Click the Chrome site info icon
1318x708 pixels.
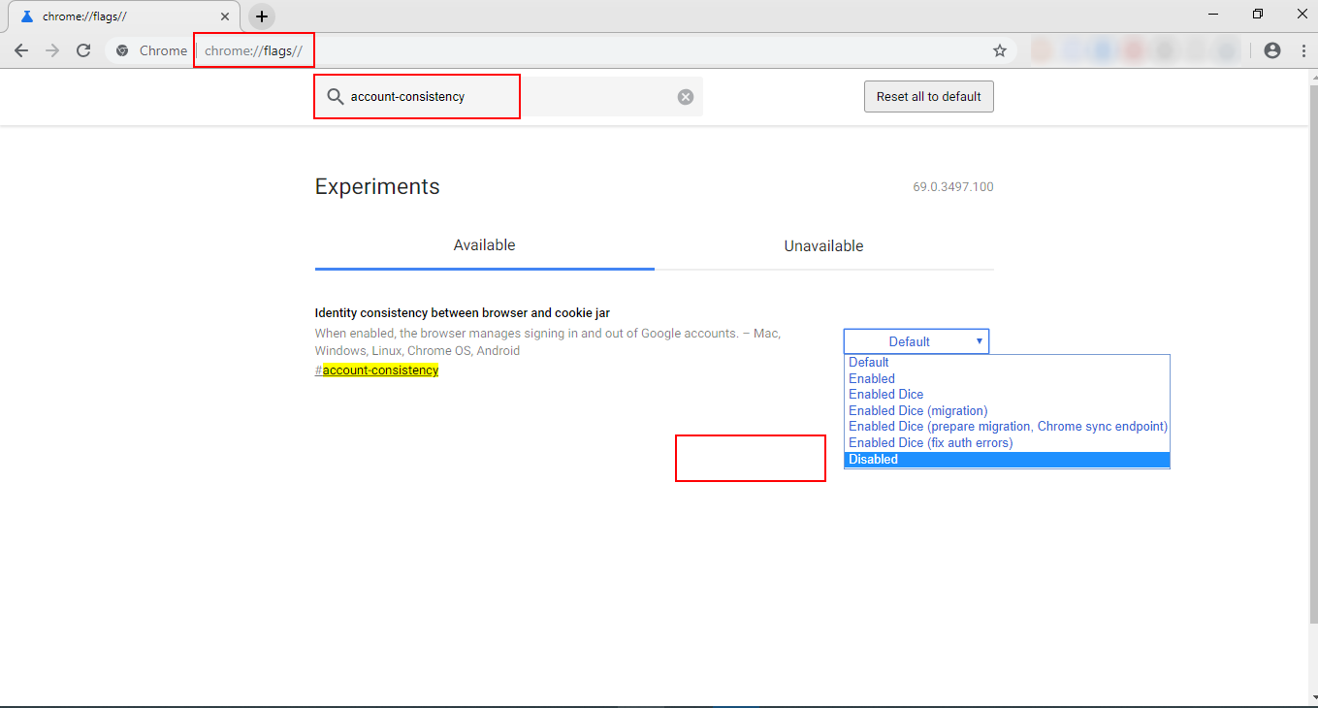[x=122, y=50]
